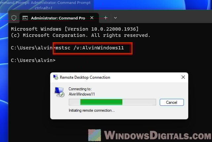Click the empty C:\Users\alvin> prompt line
Image resolution: width=212 pixels, height=142 pixels.
pyautogui.click(x=33, y=60)
